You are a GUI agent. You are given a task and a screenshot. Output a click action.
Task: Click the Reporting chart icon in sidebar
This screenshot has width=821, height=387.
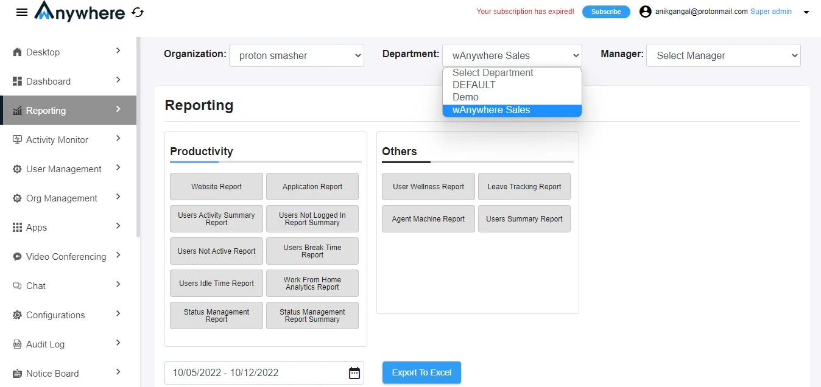17,111
